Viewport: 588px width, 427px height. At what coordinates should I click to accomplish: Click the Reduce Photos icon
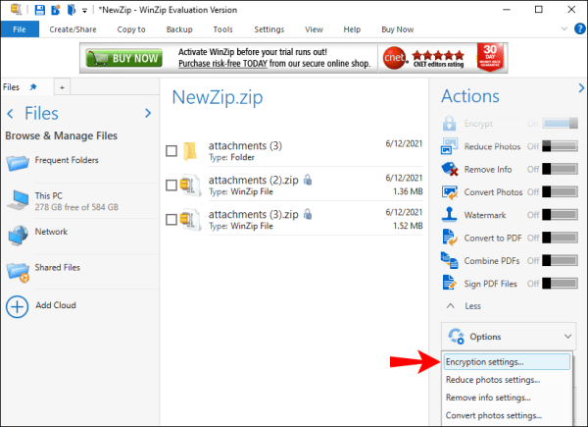pos(449,146)
